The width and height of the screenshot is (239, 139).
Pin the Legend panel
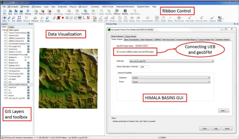[29, 24]
